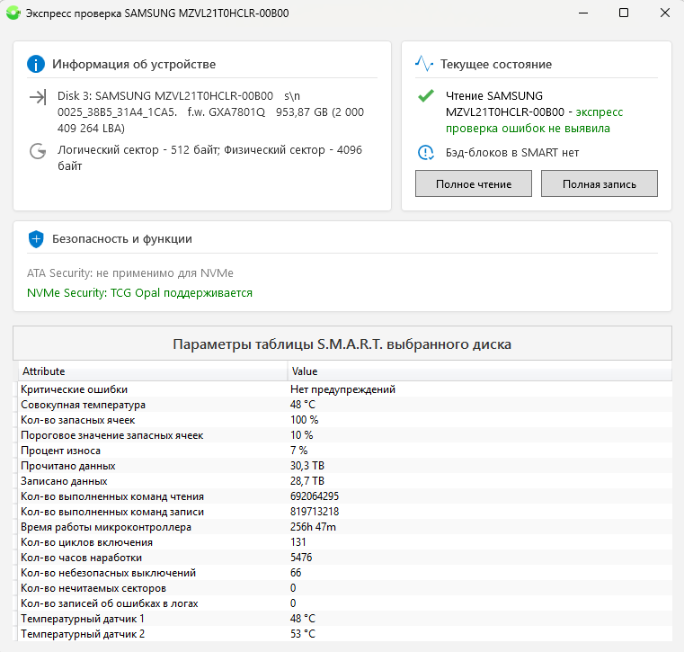
Task: Select the Процент износа row
Action: click(344, 451)
